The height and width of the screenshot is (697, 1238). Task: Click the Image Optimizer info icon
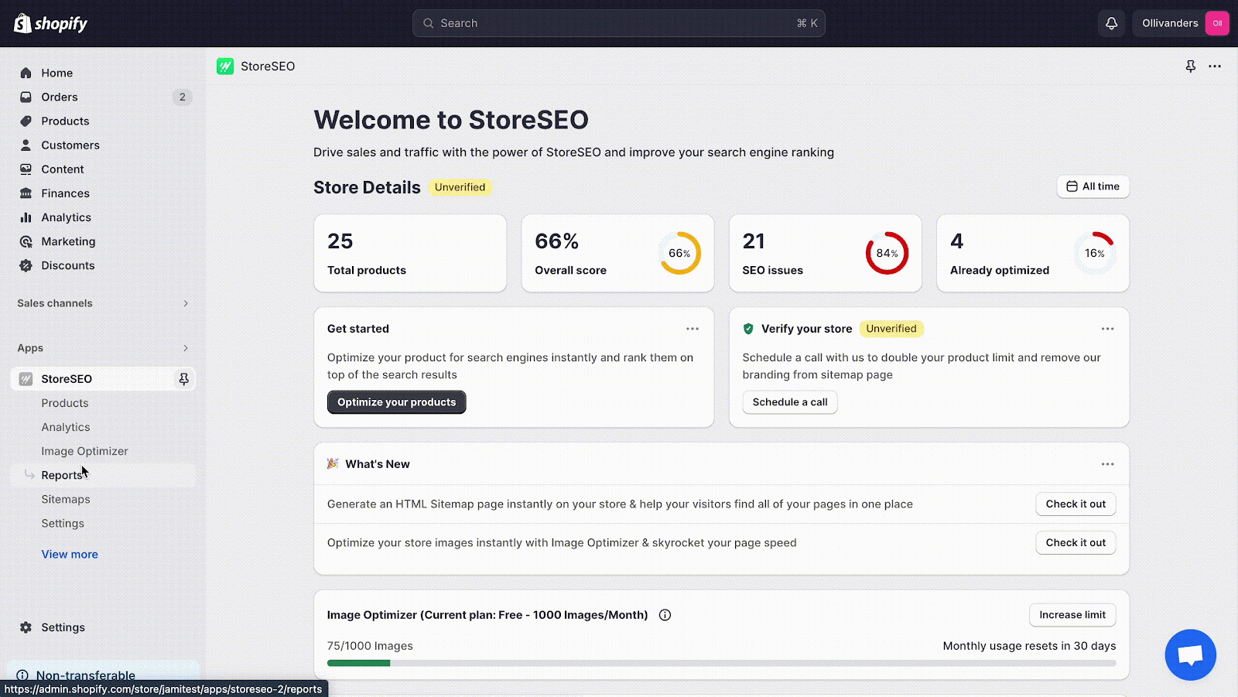(665, 615)
